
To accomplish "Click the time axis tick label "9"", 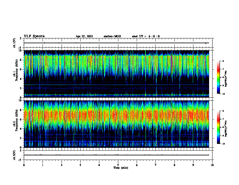I will point(193,165).
